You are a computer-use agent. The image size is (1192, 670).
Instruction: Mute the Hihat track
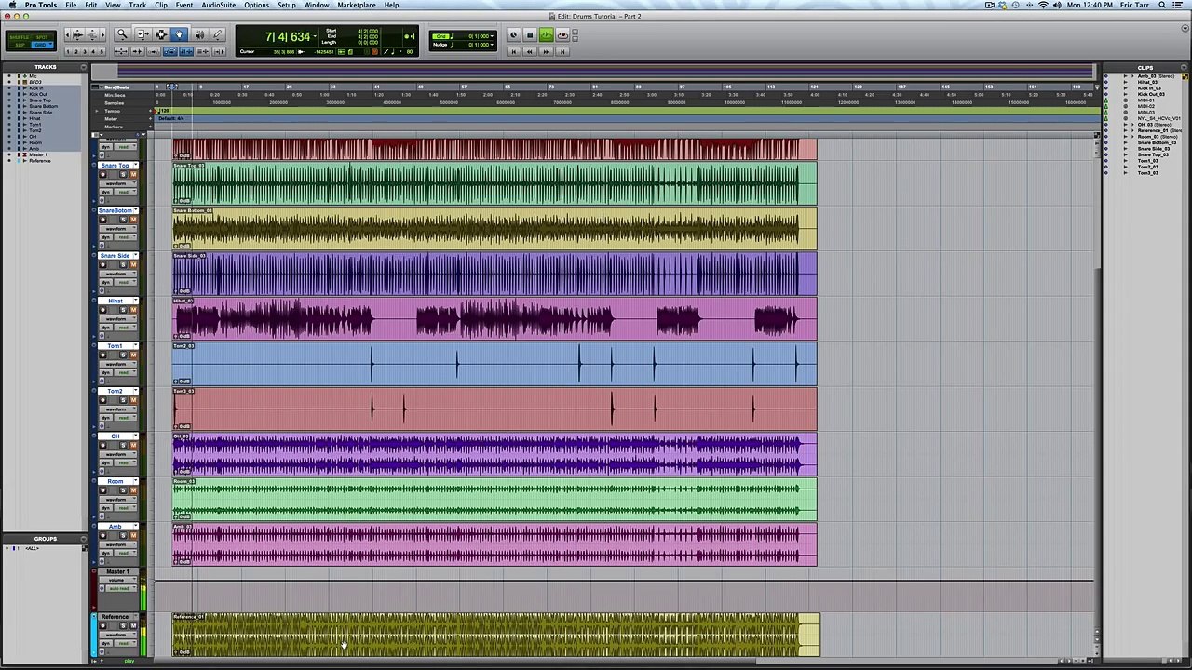[x=133, y=310]
